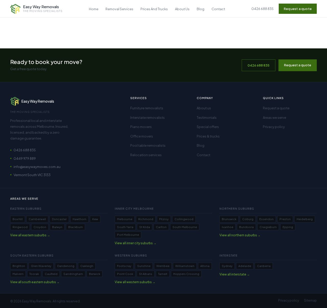Select the Williamstown suburb tag

(185, 266)
